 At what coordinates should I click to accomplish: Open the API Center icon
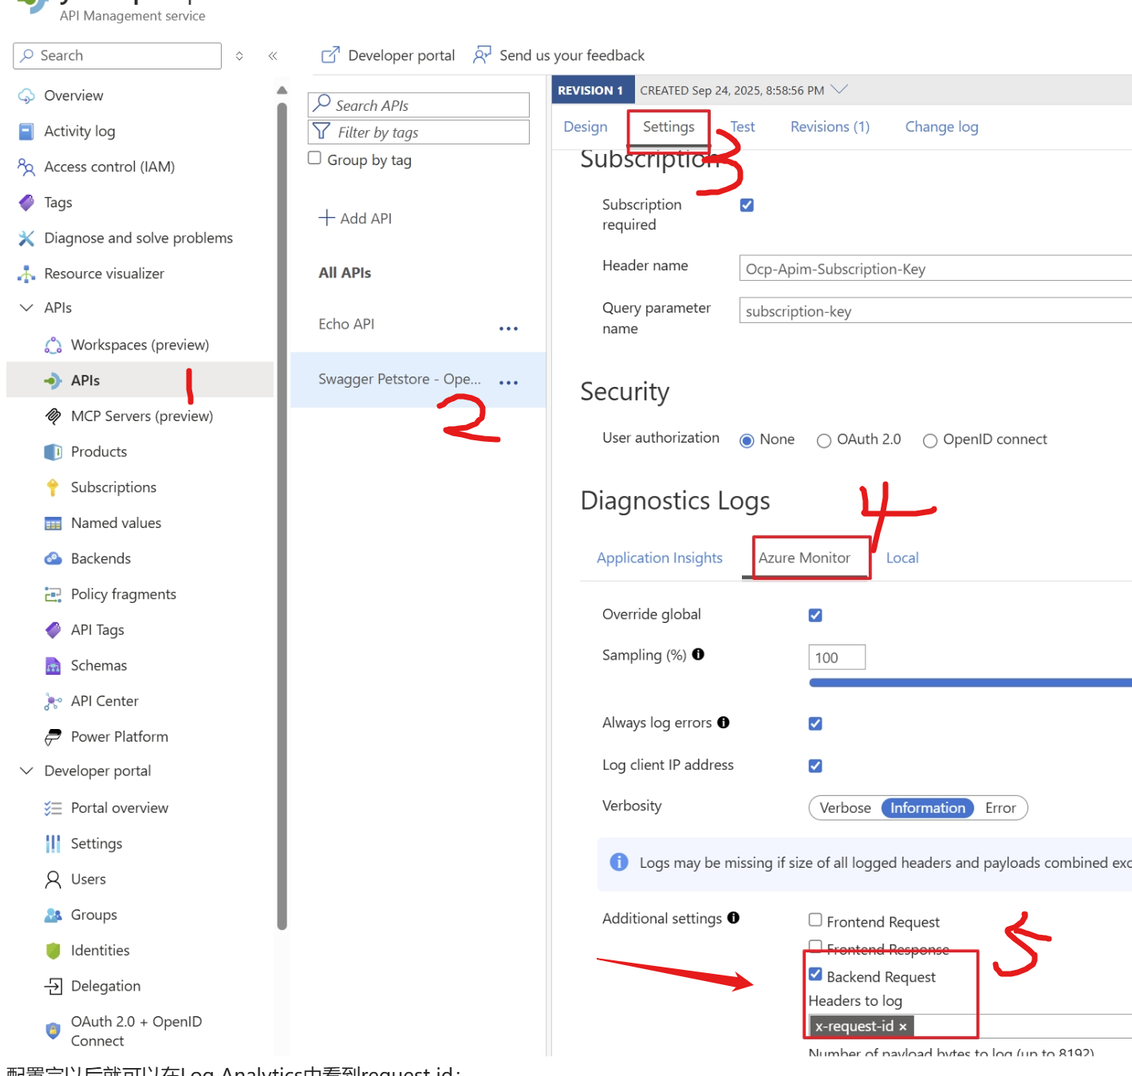point(53,701)
